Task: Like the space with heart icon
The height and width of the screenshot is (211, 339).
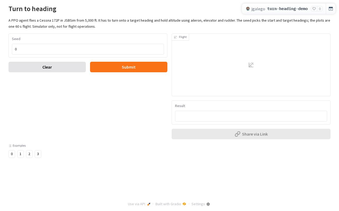Action: point(314,9)
